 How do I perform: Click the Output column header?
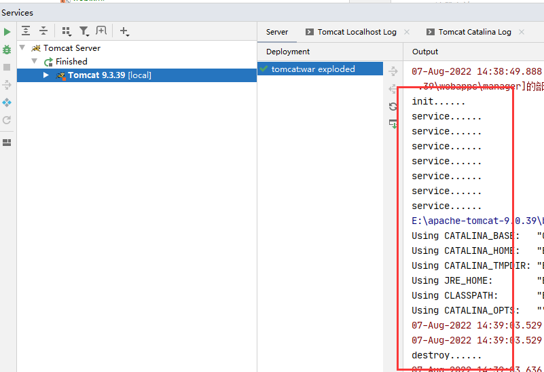425,52
